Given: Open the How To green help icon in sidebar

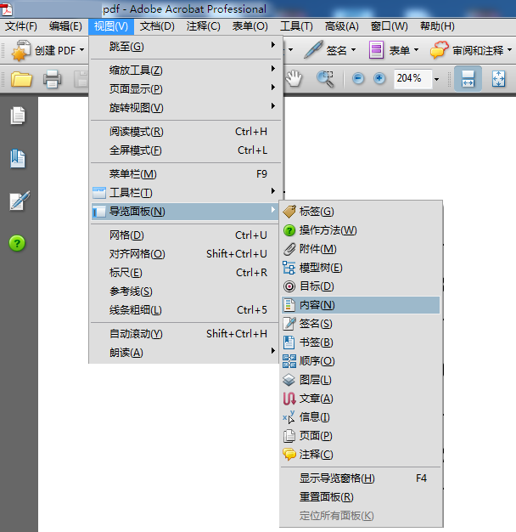Looking at the screenshot, I should (17, 243).
